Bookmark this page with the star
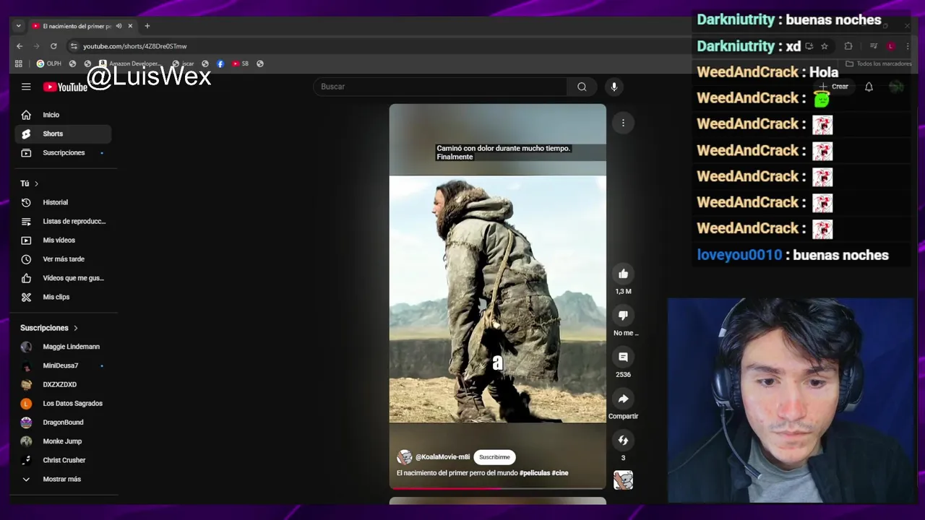Viewport: 925px width, 520px height. (825, 46)
